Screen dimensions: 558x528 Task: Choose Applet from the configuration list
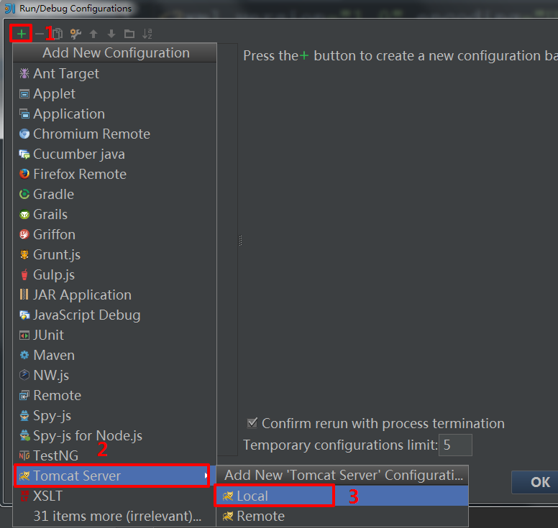point(114,94)
